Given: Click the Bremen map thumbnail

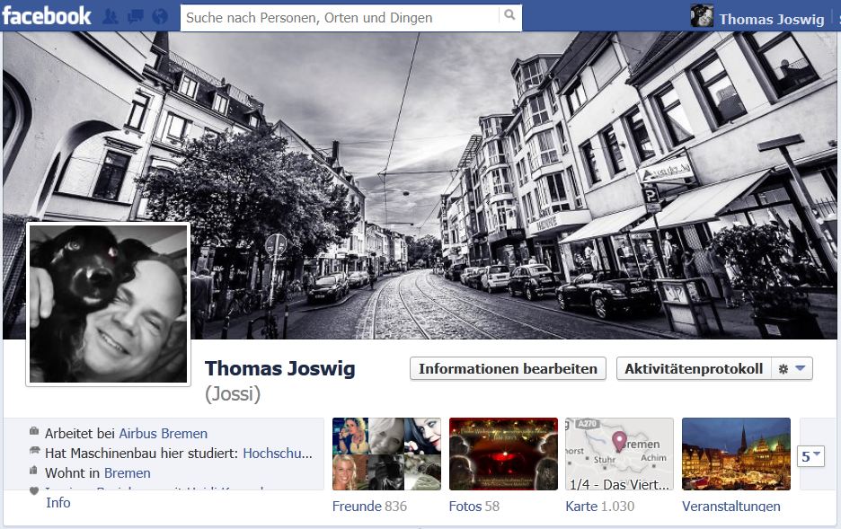Looking at the screenshot, I should [x=619, y=454].
